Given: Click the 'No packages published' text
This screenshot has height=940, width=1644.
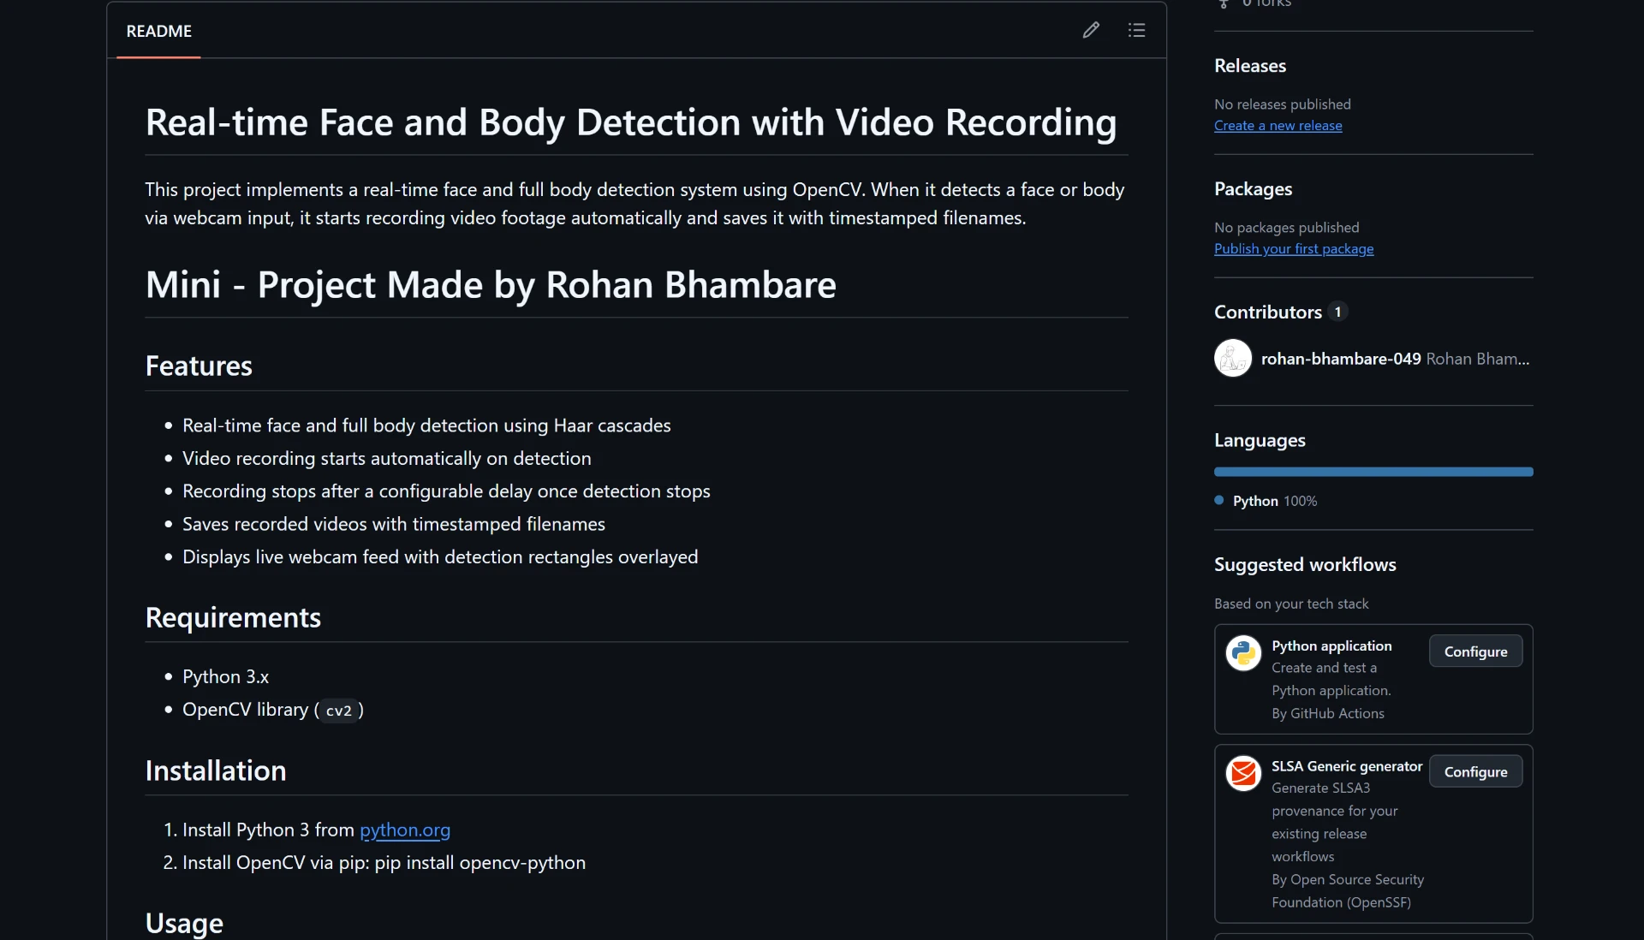Looking at the screenshot, I should (1286, 228).
